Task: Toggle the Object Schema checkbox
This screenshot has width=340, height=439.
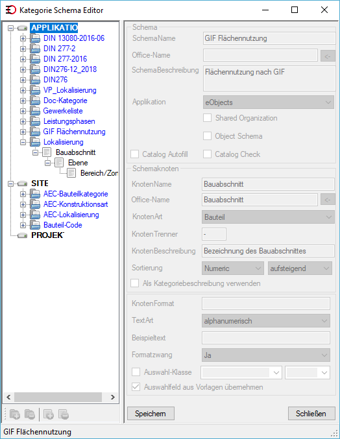Action: pos(207,136)
